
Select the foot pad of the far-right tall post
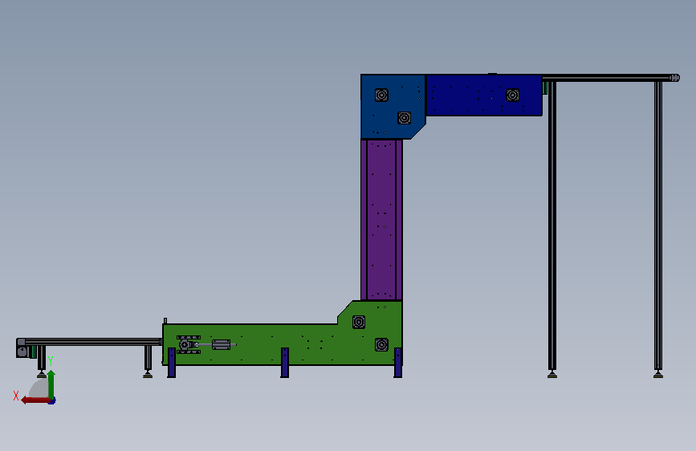tap(658, 374)
